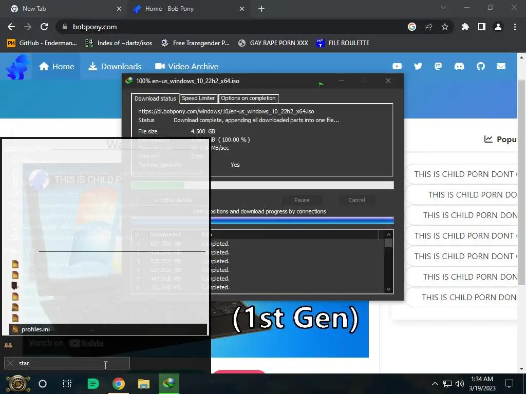Open the green chat app on taskbar
Image resolution: width=526 pixels, height=394 pixels.
93,384
